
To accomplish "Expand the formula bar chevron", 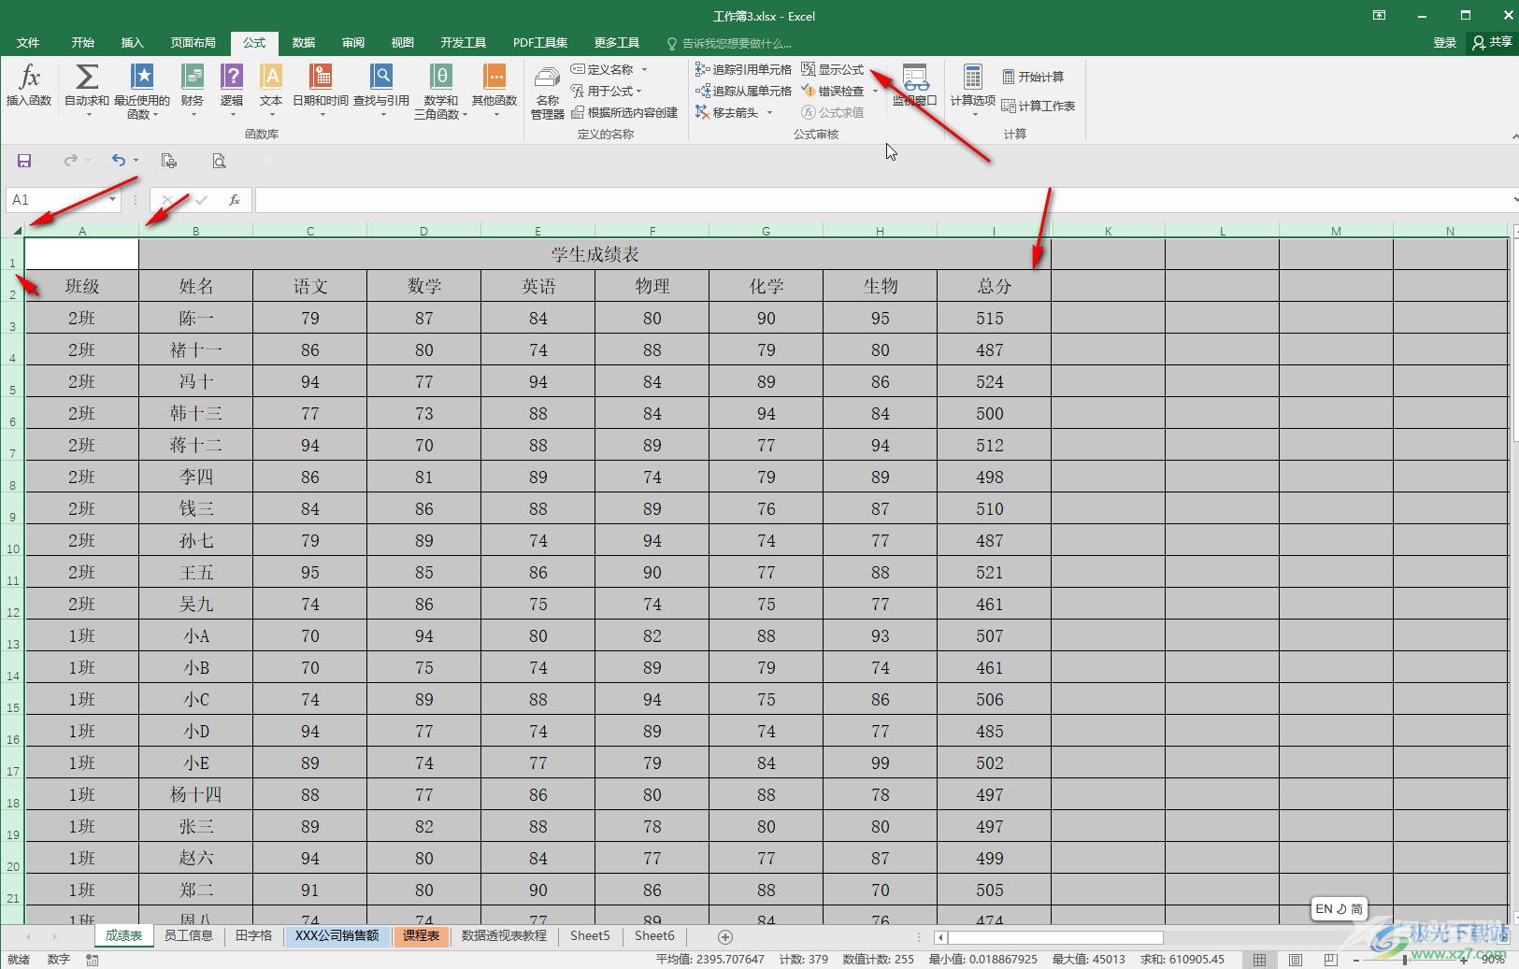I will (1514, 200).
